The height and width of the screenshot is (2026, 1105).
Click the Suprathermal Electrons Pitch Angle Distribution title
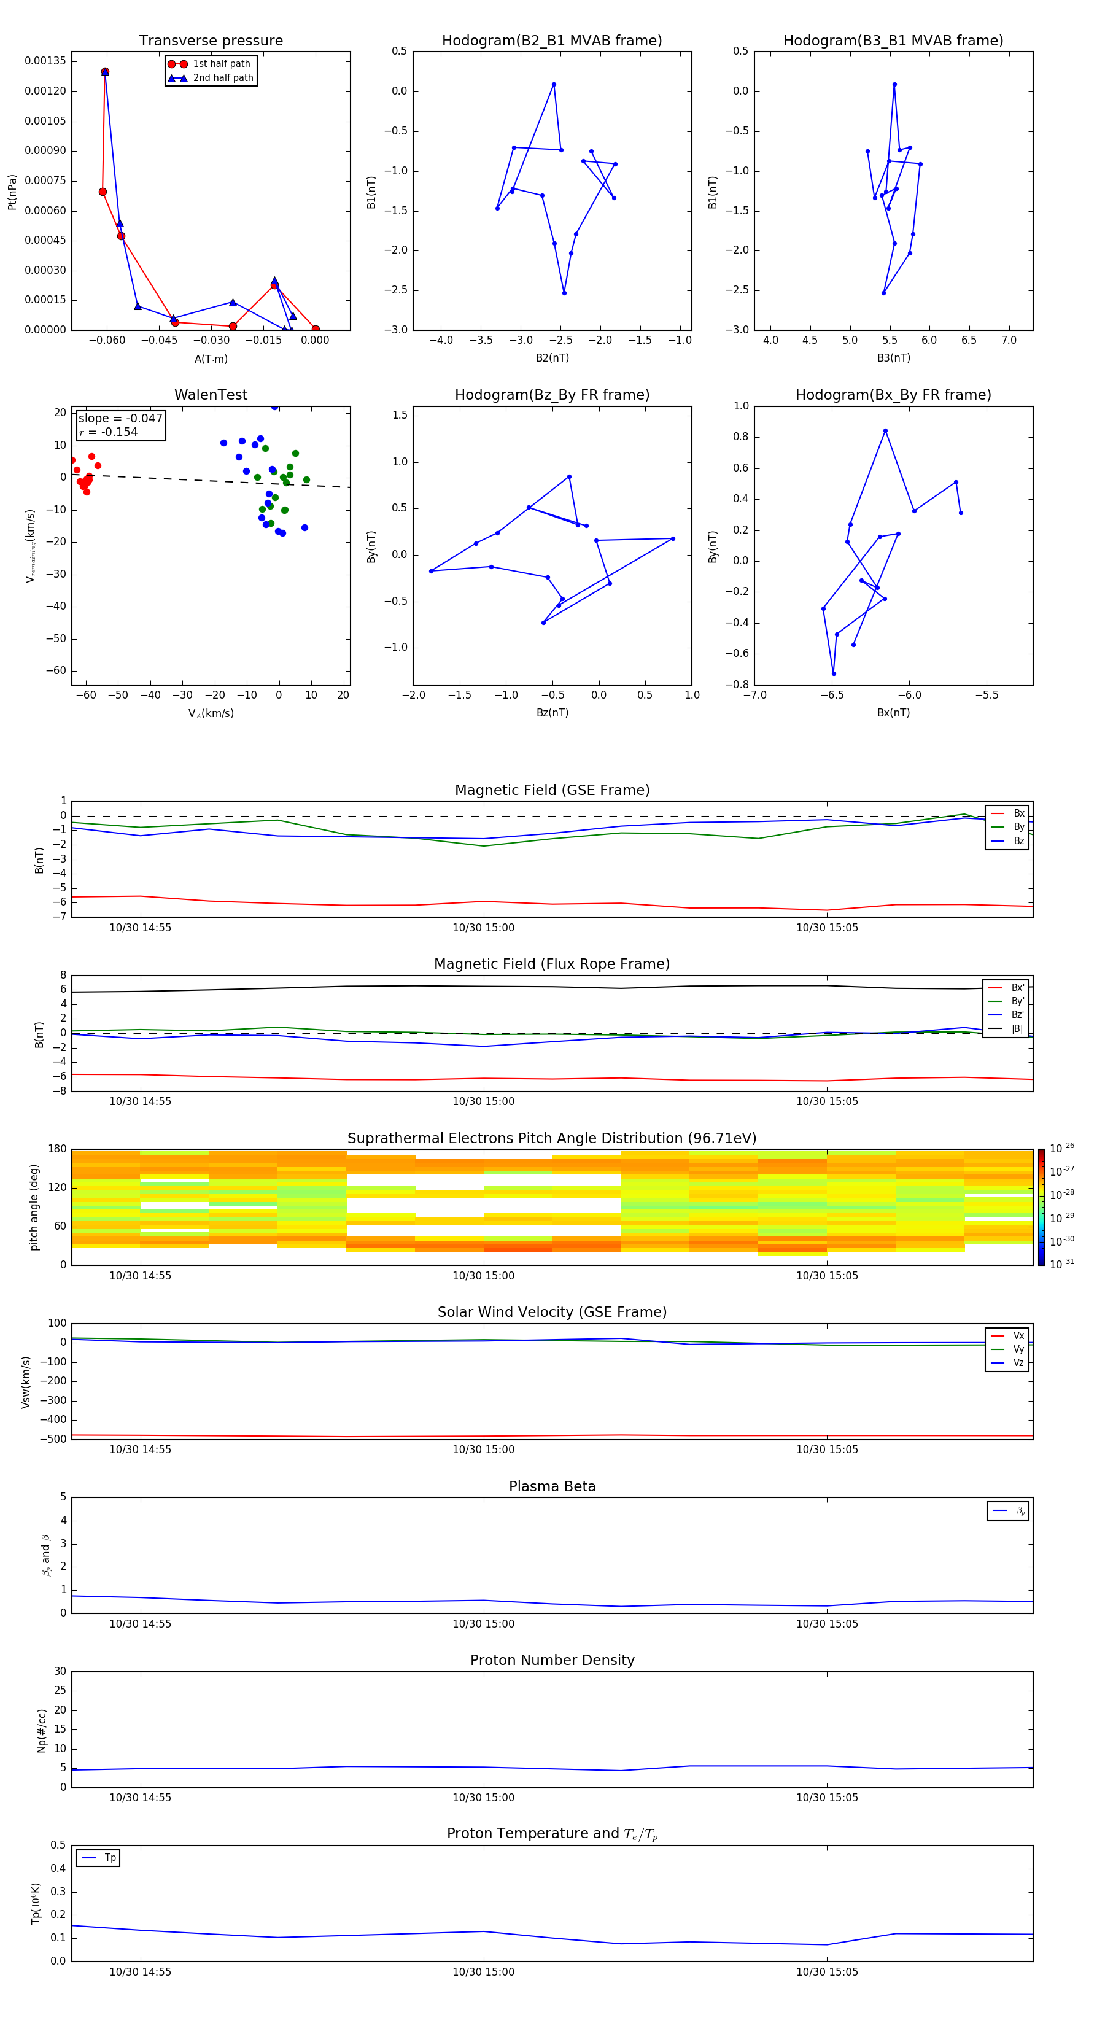552,1139
